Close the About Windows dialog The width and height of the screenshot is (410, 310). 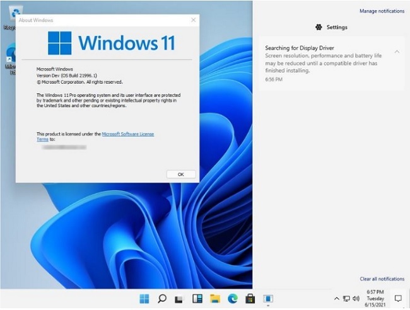193,20
